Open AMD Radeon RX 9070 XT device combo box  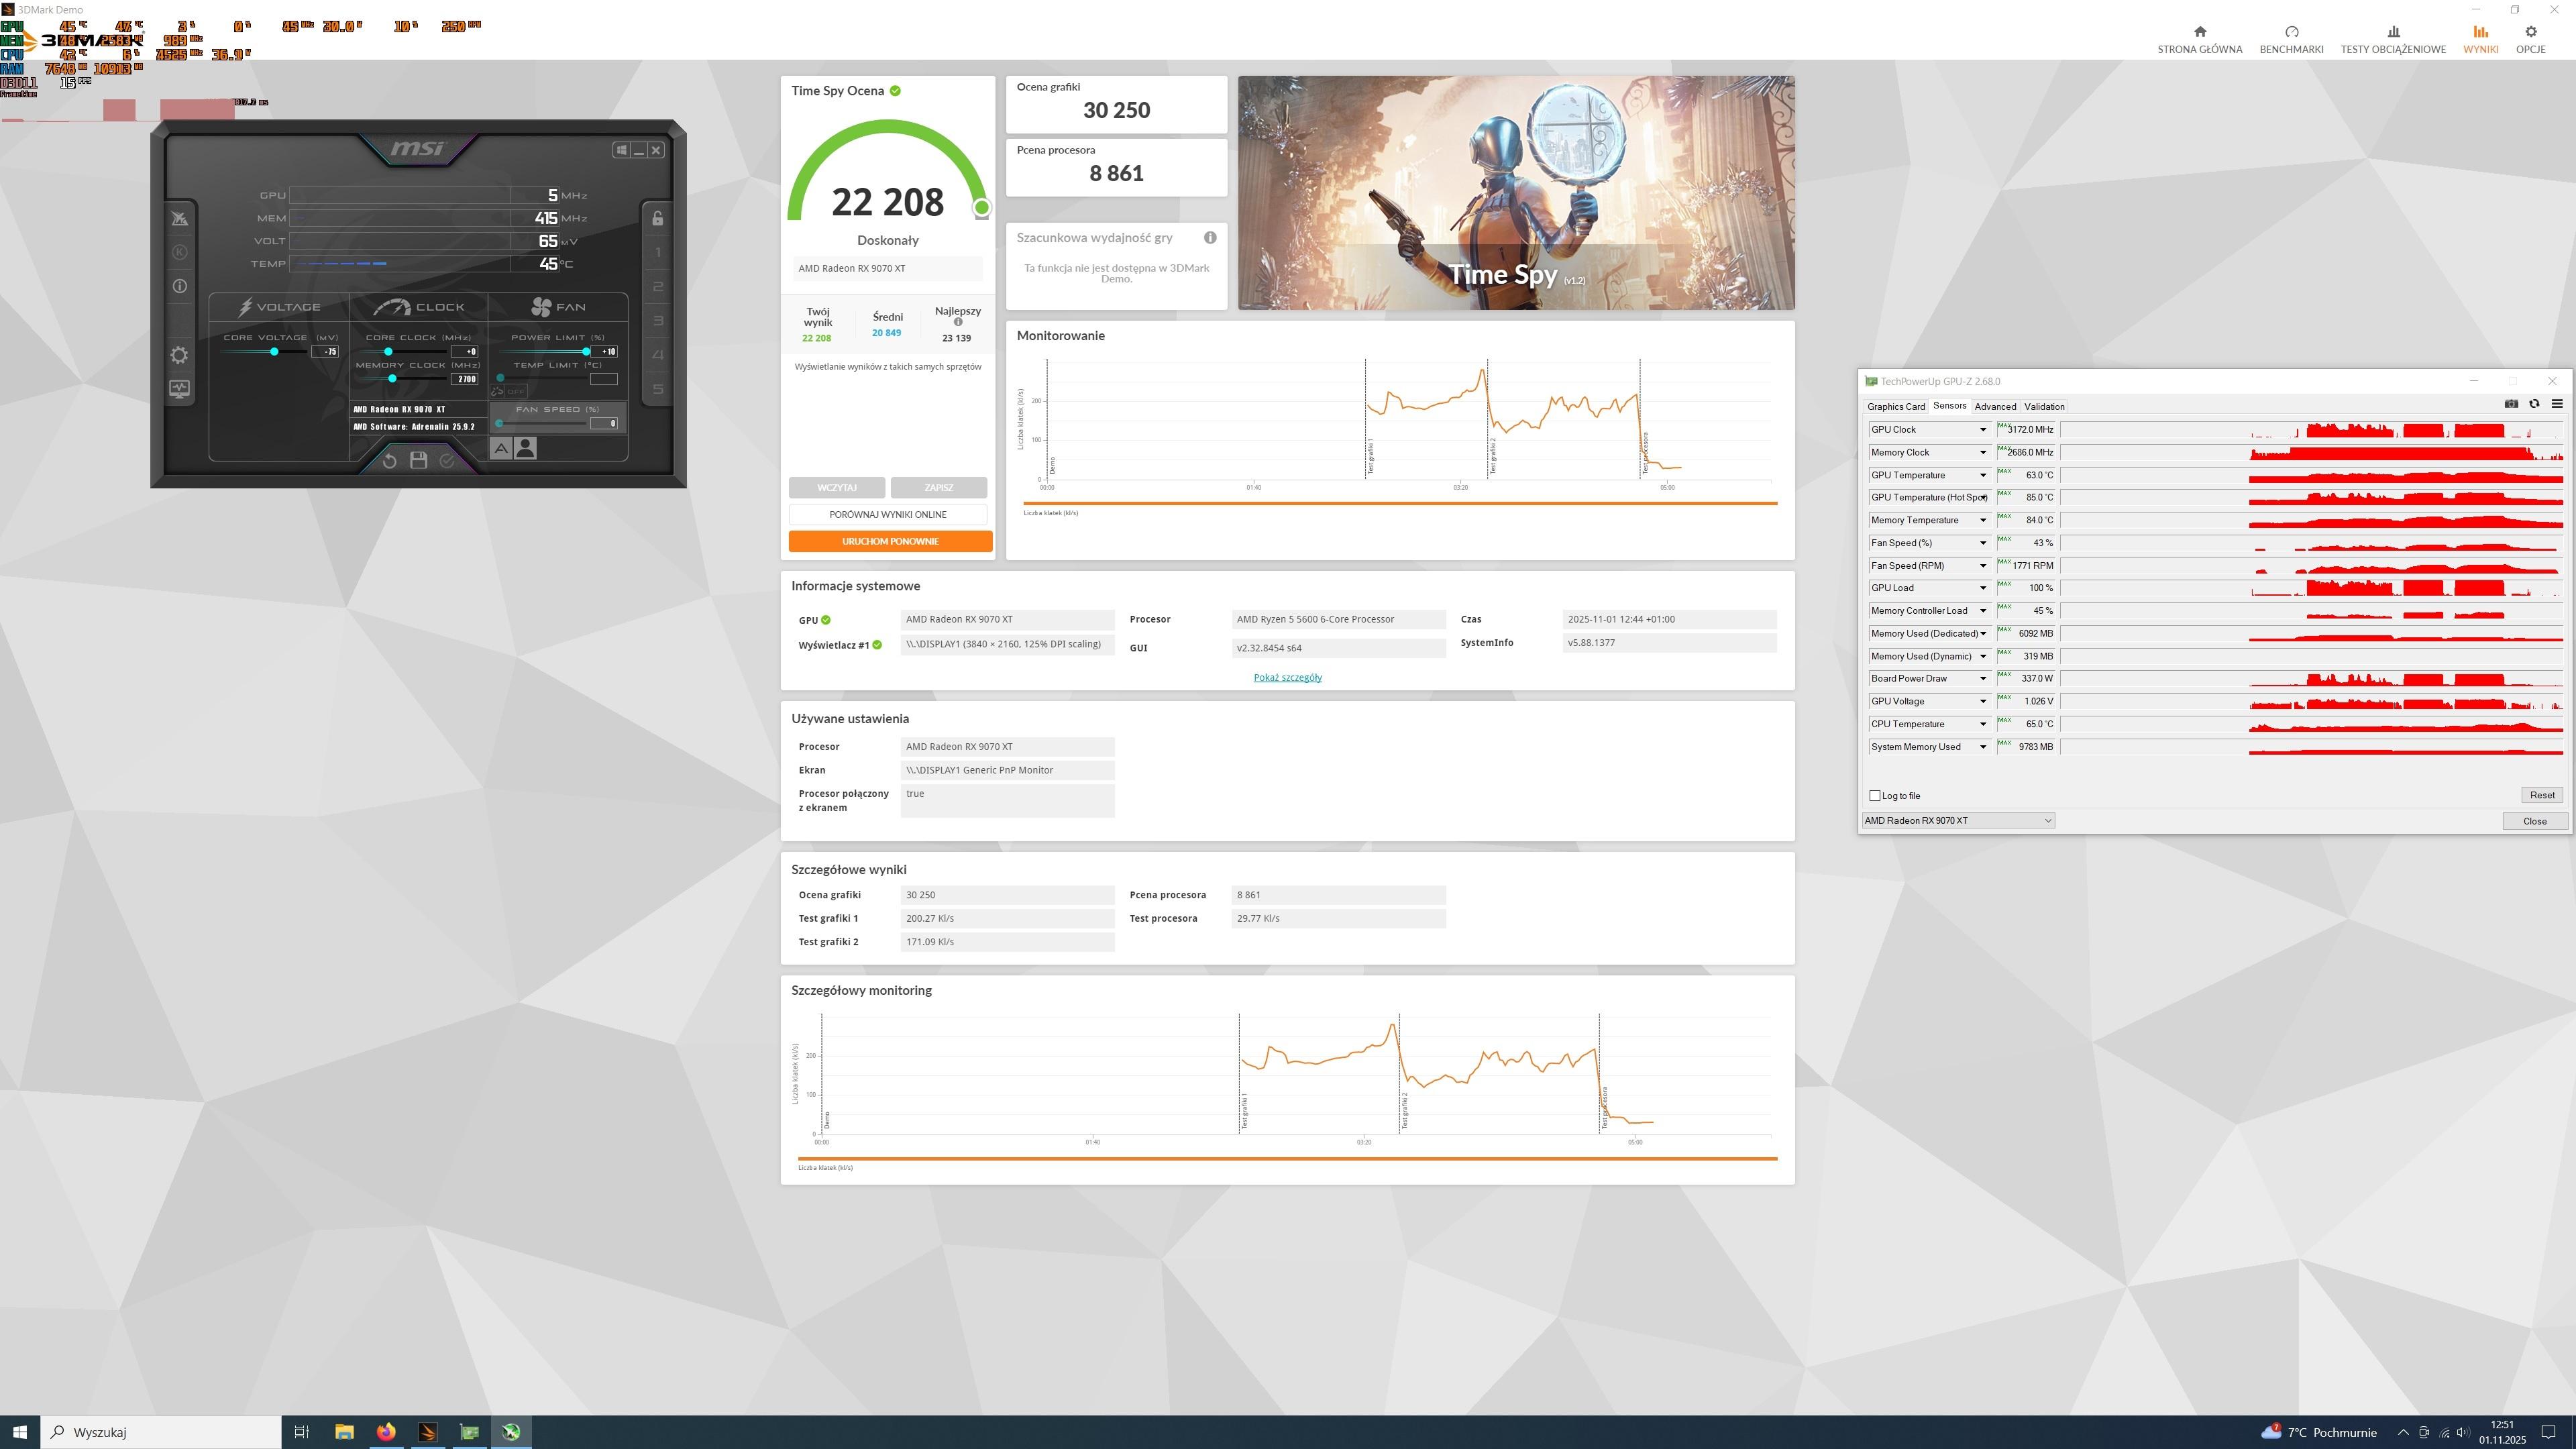coord(1957,821)
